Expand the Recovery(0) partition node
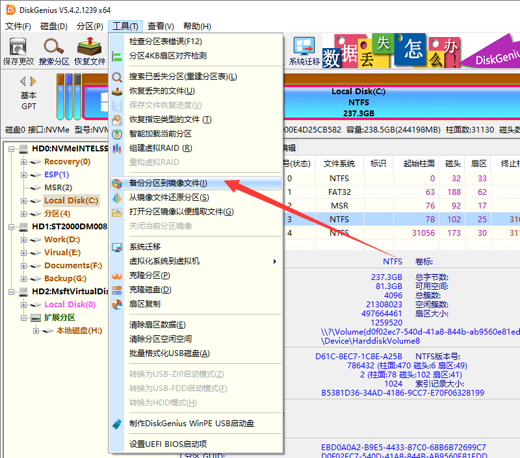This screenshot has height=458, width=520. pos(23,162)
